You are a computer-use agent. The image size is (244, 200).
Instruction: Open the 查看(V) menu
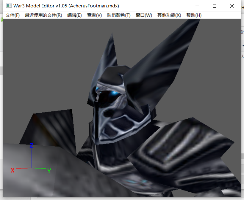[94, 15]
